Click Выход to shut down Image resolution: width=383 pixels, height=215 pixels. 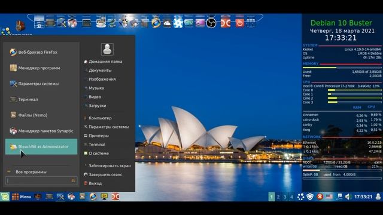coord(95,183)
